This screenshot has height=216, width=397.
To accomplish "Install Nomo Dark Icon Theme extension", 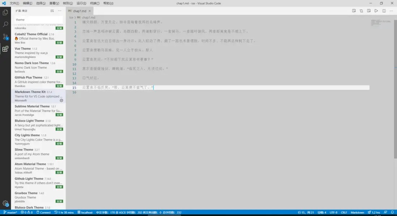I will coord(60,71).
